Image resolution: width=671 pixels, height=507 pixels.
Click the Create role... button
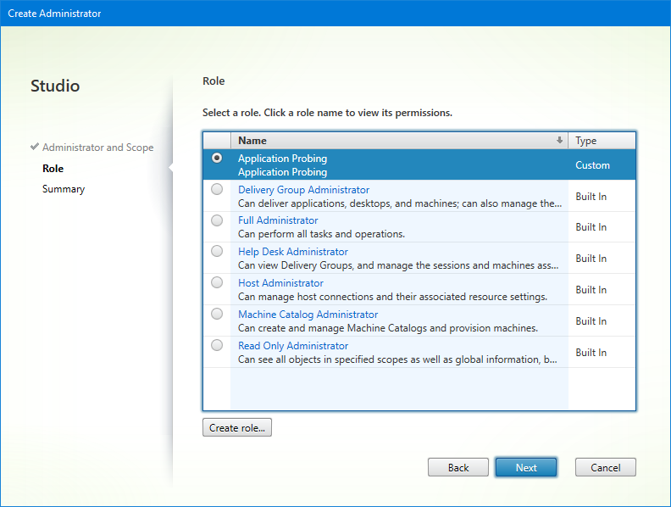point(237,428)
